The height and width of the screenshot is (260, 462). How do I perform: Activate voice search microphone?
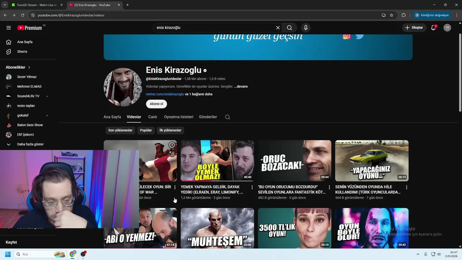click(x=306, y=27)
